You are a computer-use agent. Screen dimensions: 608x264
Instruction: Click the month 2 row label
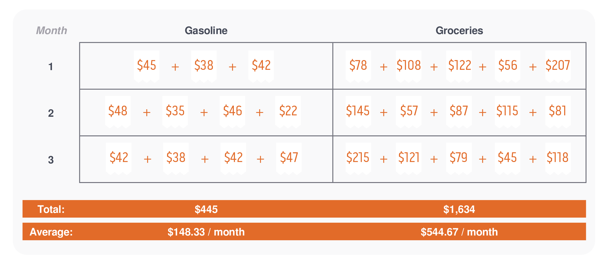click(x=51, y=113)
